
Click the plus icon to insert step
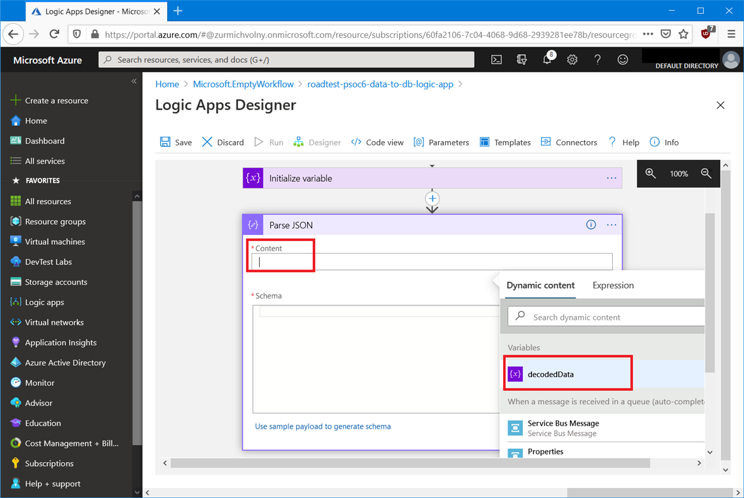[432, 198]
